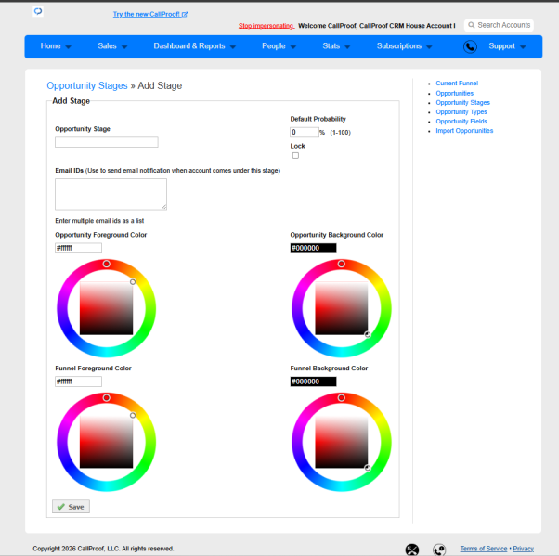Click Opportunity Background Color hex field
The height and width of the screenshot is (556, 559).
pyautogui.click(x=313, y=248)
